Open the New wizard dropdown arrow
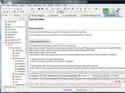Image resolution: width=125 pixels, height=93 pixels. [x=7, y=9]
